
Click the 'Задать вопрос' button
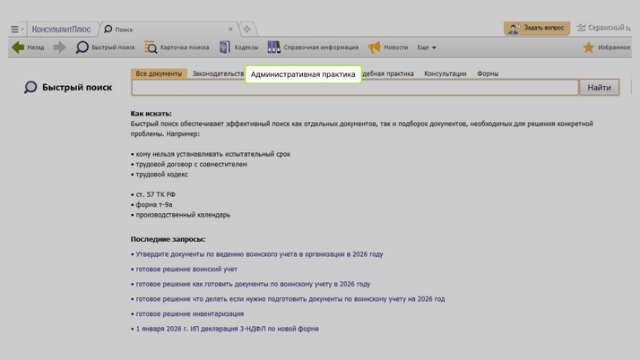tap(536, 28)
